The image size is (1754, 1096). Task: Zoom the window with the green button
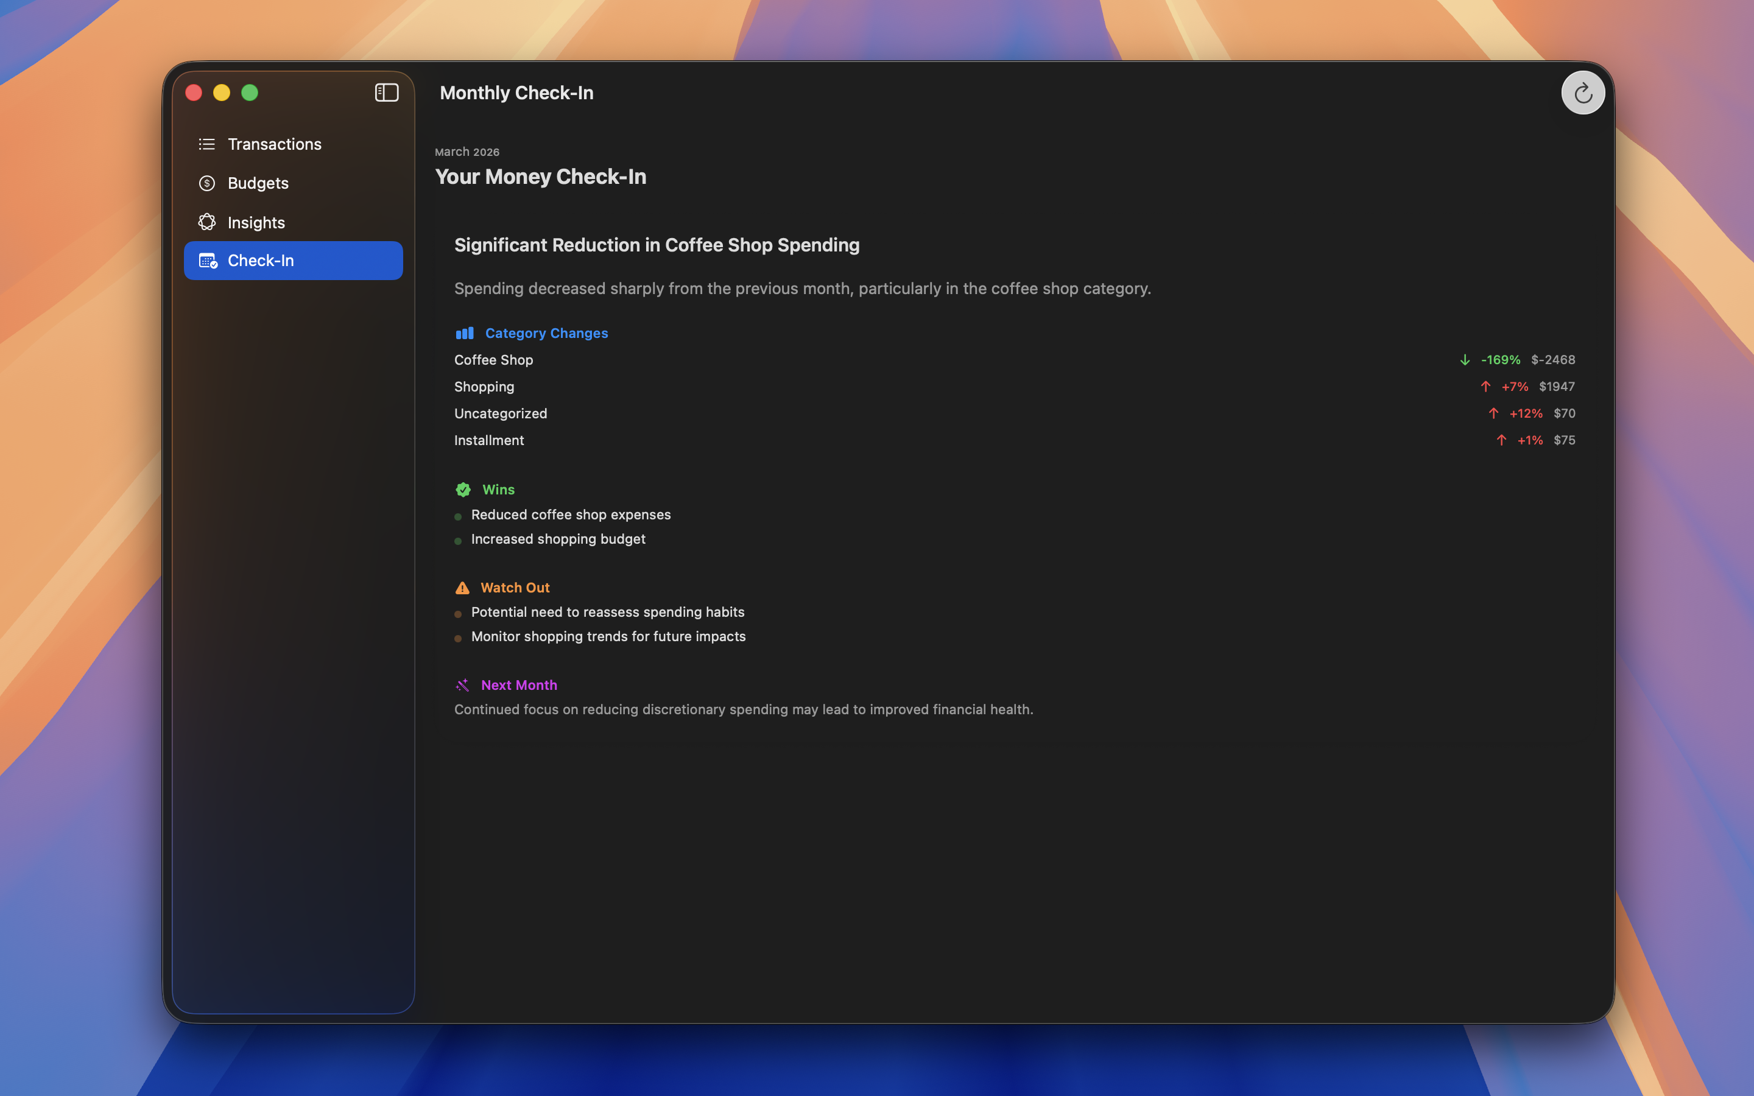click(x=249, y=93)
